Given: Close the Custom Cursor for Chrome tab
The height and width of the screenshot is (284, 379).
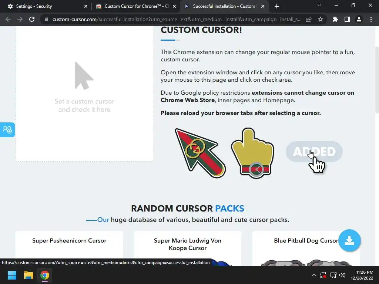Looking at the screenshot, I should pyautogui.click(x=174, y=6).
